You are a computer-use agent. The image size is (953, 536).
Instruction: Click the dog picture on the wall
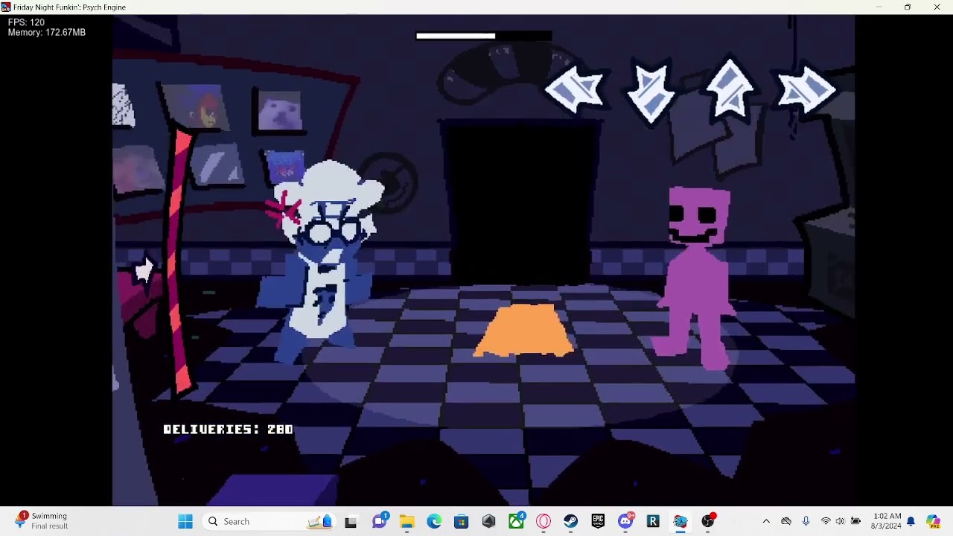click(x=279, y=112)
